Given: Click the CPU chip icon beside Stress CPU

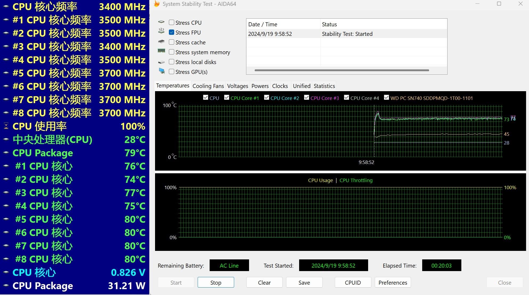Looking at the screenshot, I should click(161, 22).
